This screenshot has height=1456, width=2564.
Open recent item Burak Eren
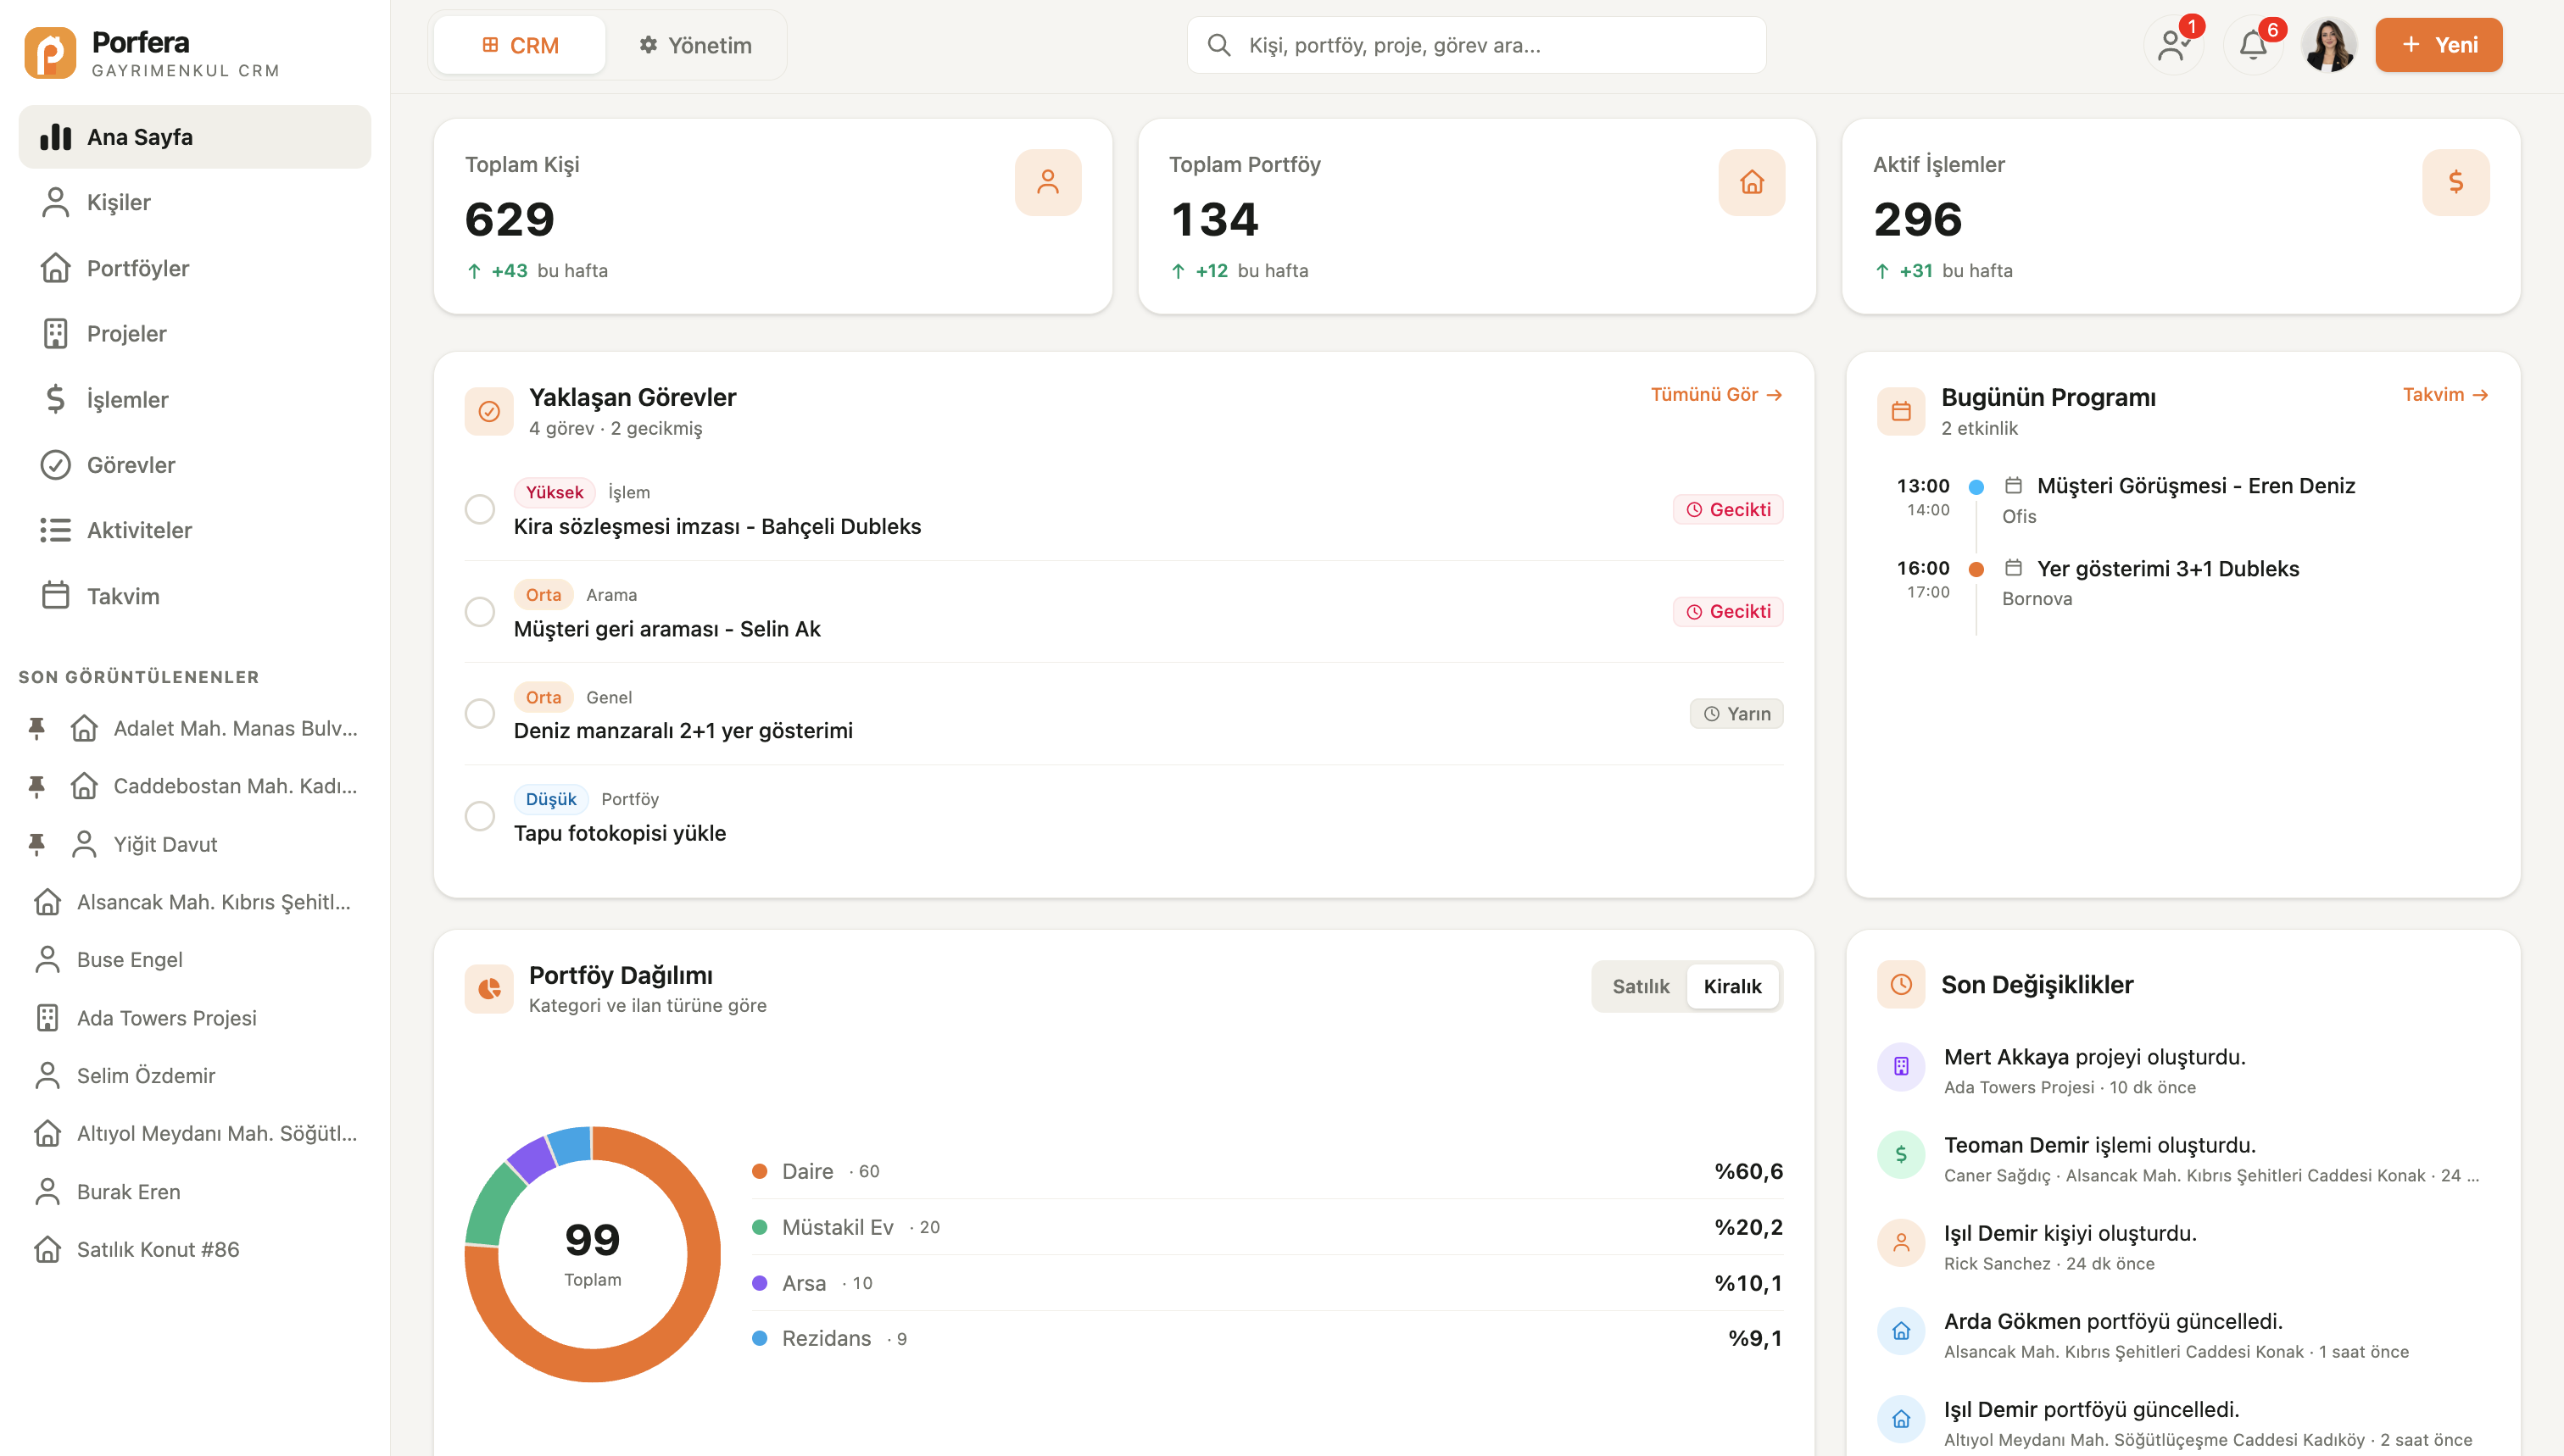point(195,1192)
